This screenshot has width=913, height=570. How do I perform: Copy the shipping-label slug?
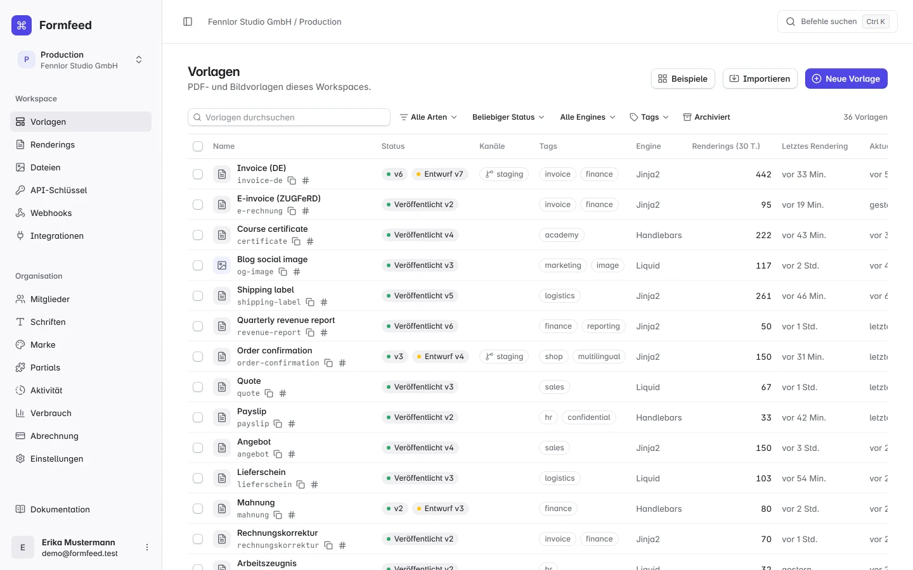point(310,302)
